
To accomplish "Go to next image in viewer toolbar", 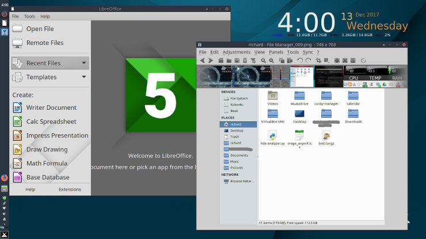I will (211, 60).
